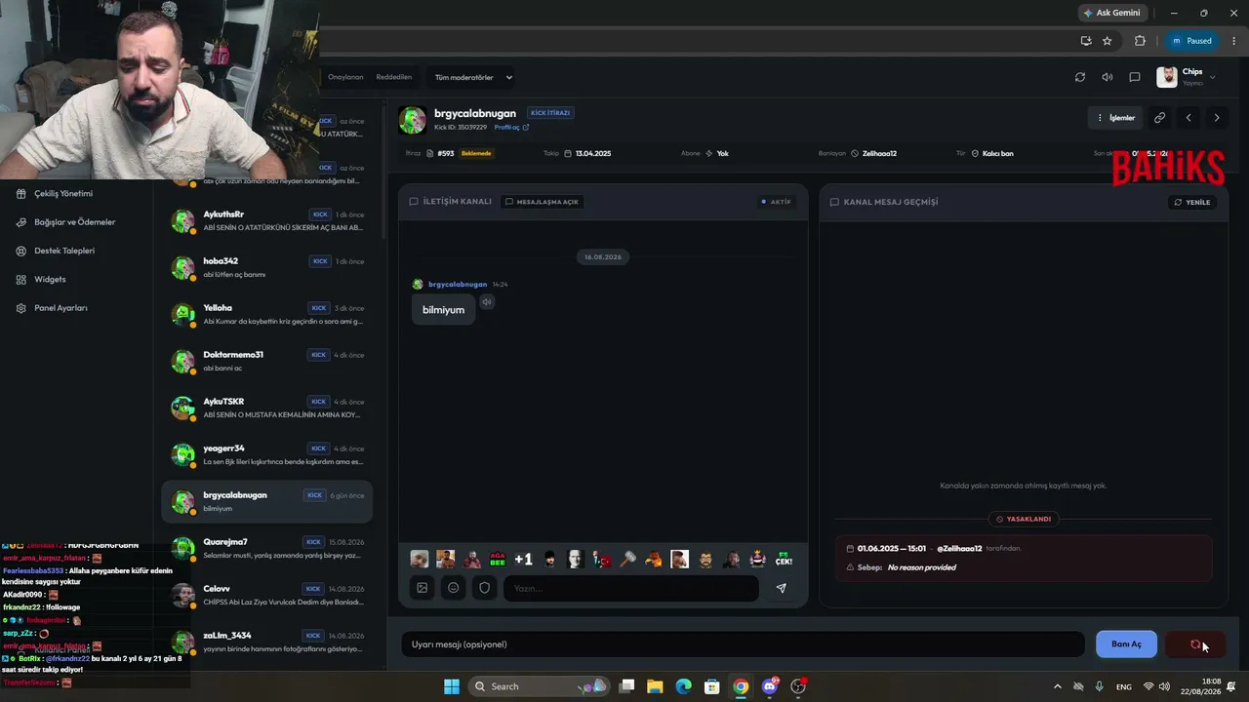Select the brgycalabnugan appeal in list
1249x702 pixels.
(x=267, y=501)
